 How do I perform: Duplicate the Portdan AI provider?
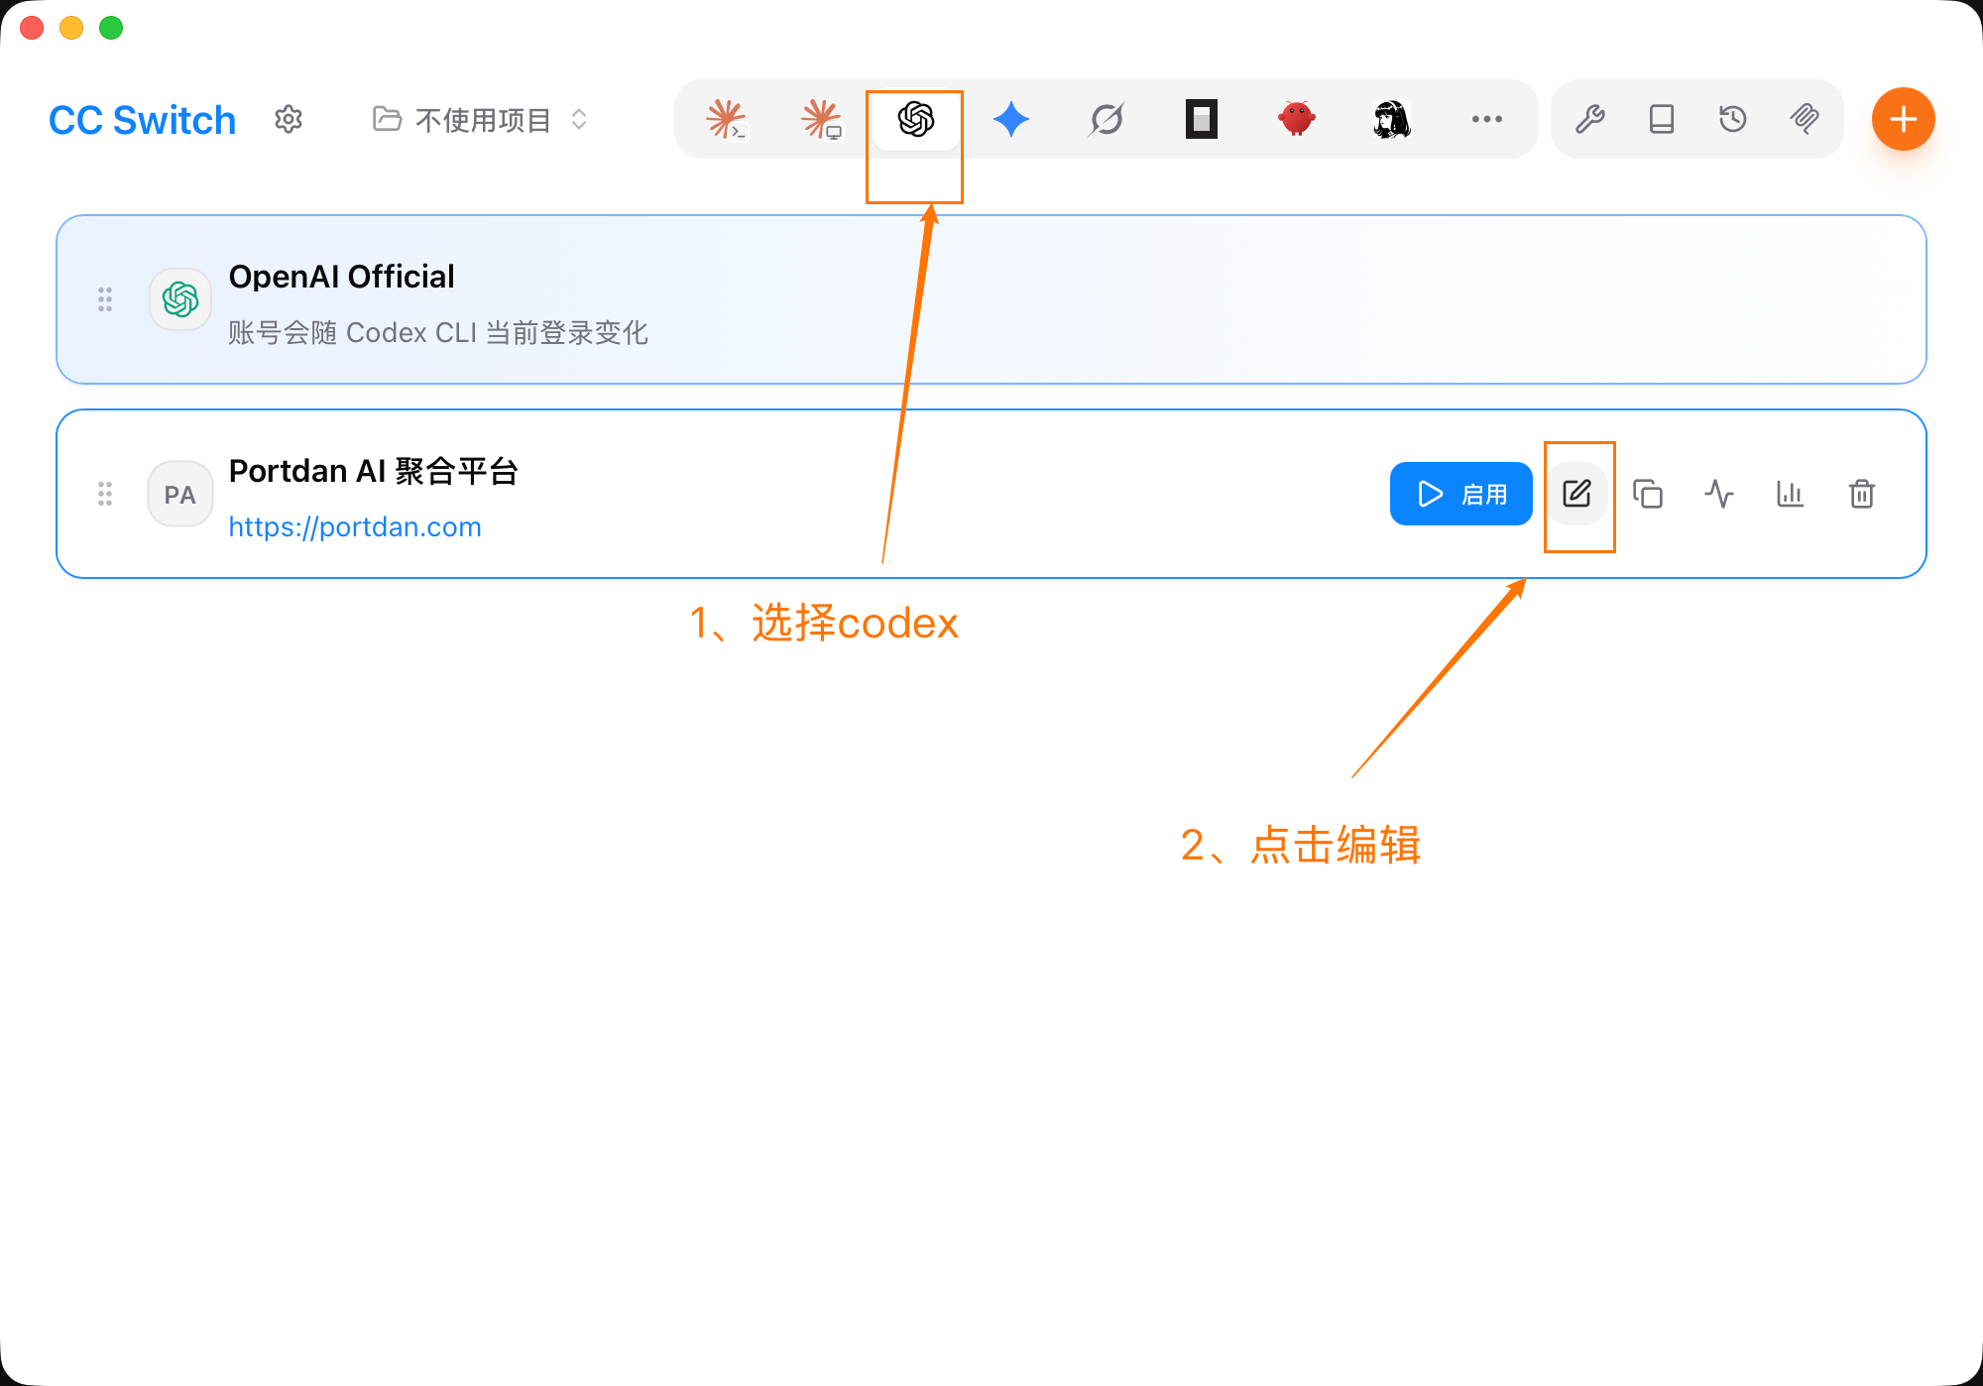[1648, 494]
